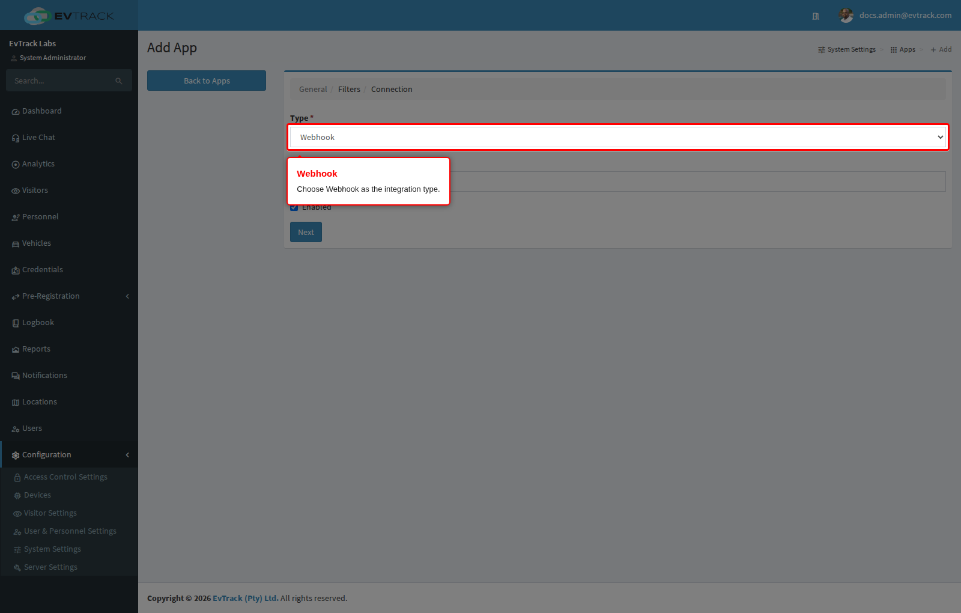
Task: Click docs.admin@evtrack.com account name
Action: point(905,16)
